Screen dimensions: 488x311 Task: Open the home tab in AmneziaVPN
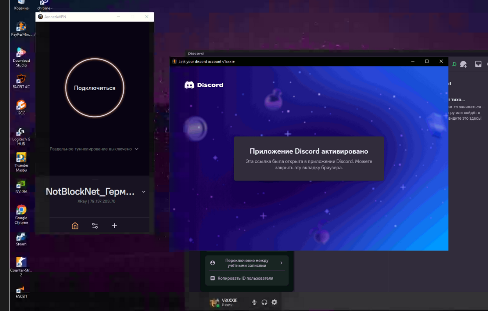[75, 226]
